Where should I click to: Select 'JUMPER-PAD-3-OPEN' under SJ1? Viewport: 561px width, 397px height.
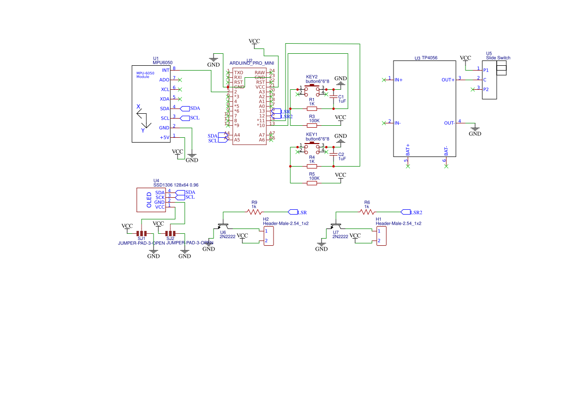(141, 243)
